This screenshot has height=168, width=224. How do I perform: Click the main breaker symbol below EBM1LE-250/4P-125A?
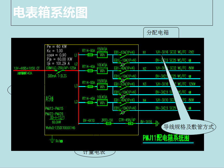pos(60,71)
